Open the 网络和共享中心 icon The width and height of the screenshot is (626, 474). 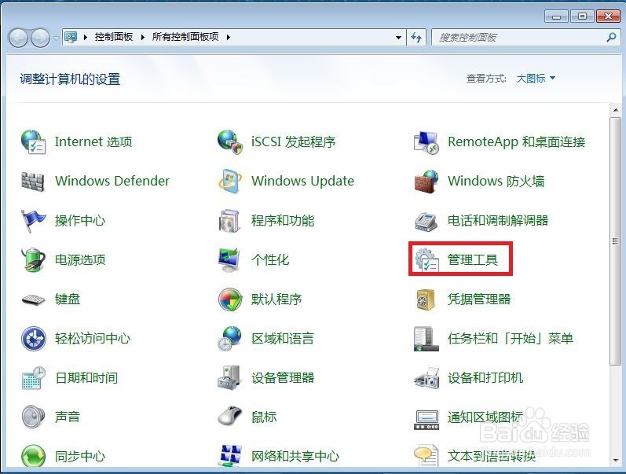230,456
